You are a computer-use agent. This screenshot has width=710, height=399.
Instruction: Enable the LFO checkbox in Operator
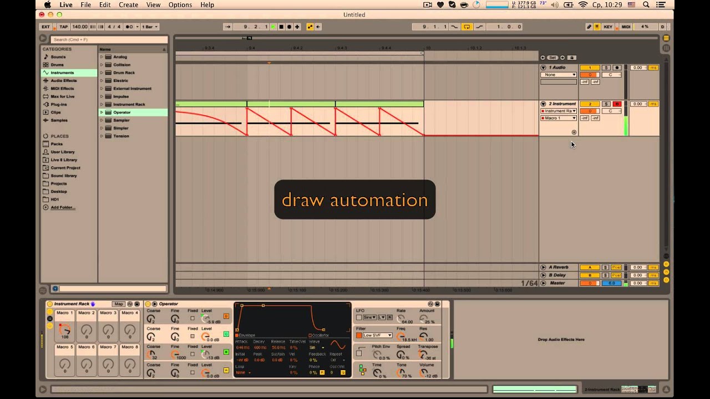coord(359,318)
